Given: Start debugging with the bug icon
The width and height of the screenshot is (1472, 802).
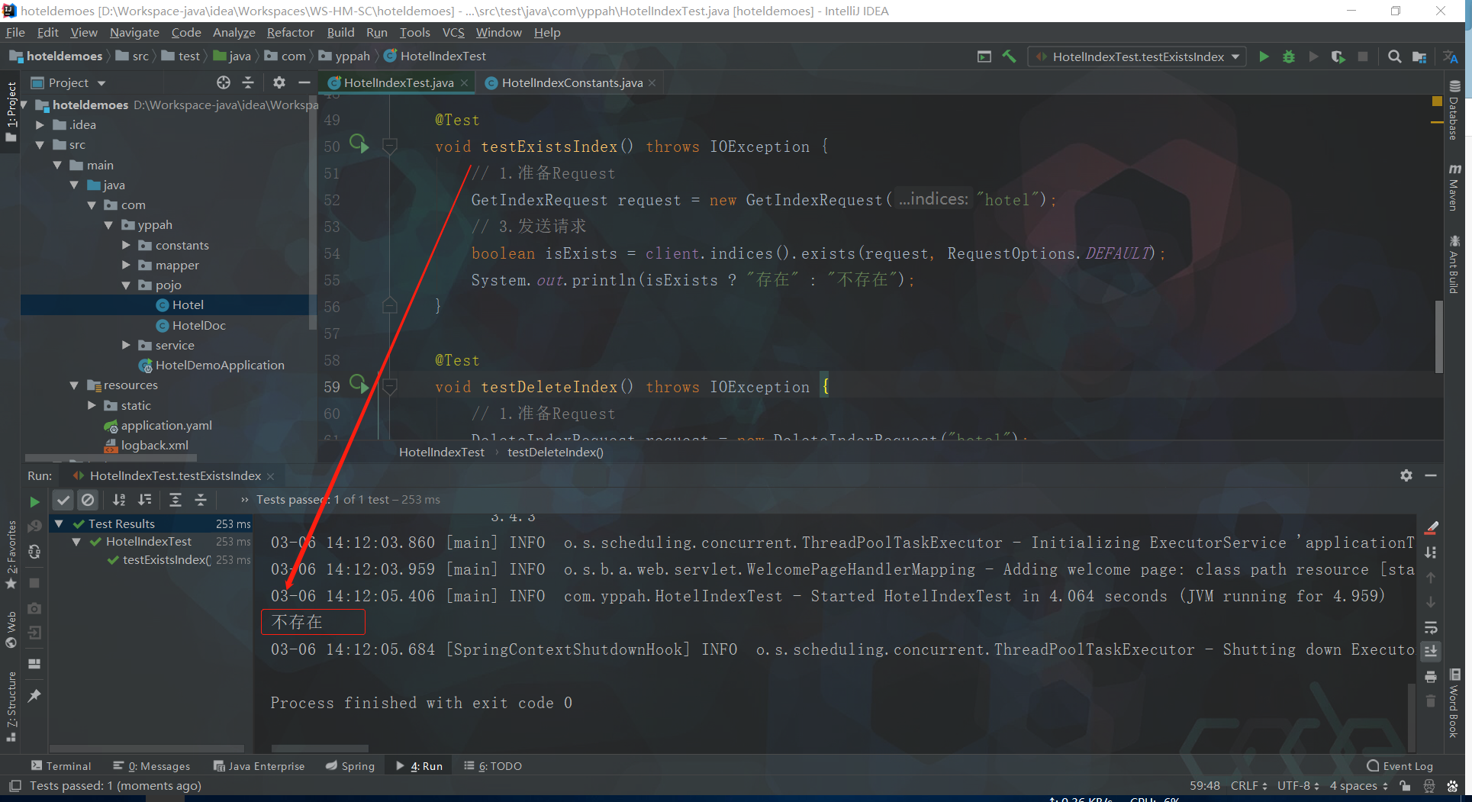Looking at the screenshot, I should pos(1289,56).
